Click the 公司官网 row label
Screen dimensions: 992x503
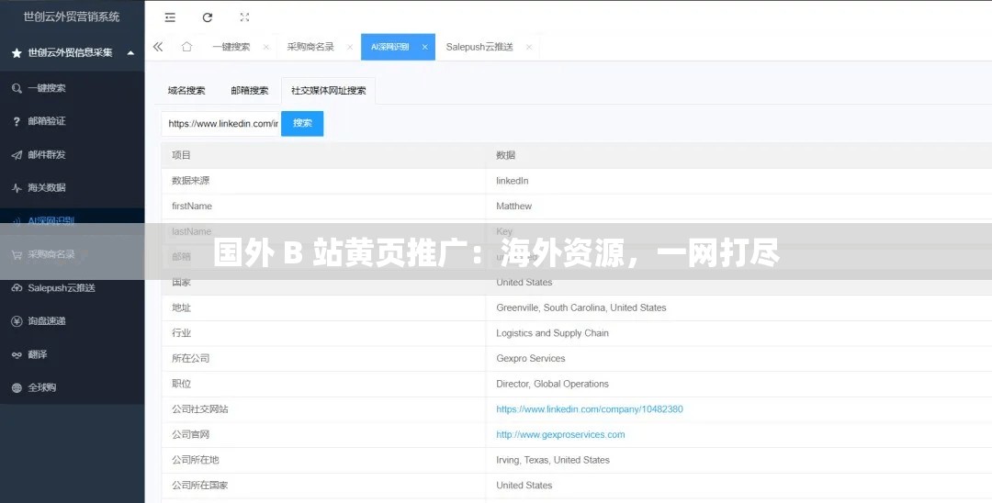190,434
